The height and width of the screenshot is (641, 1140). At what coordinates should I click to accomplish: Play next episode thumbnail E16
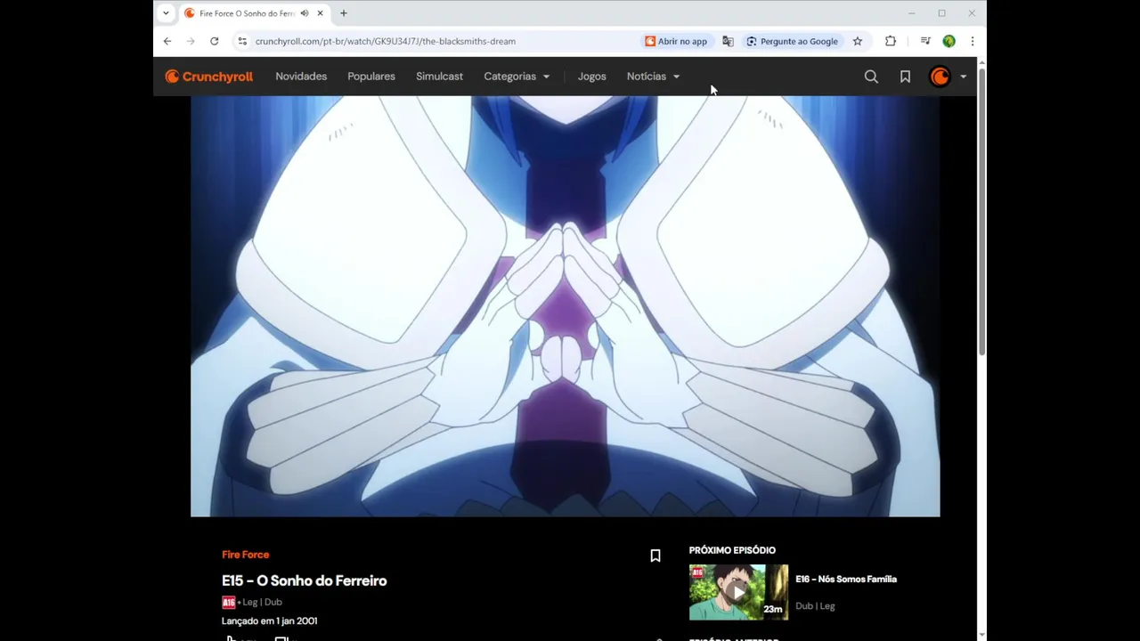point(738,592)
